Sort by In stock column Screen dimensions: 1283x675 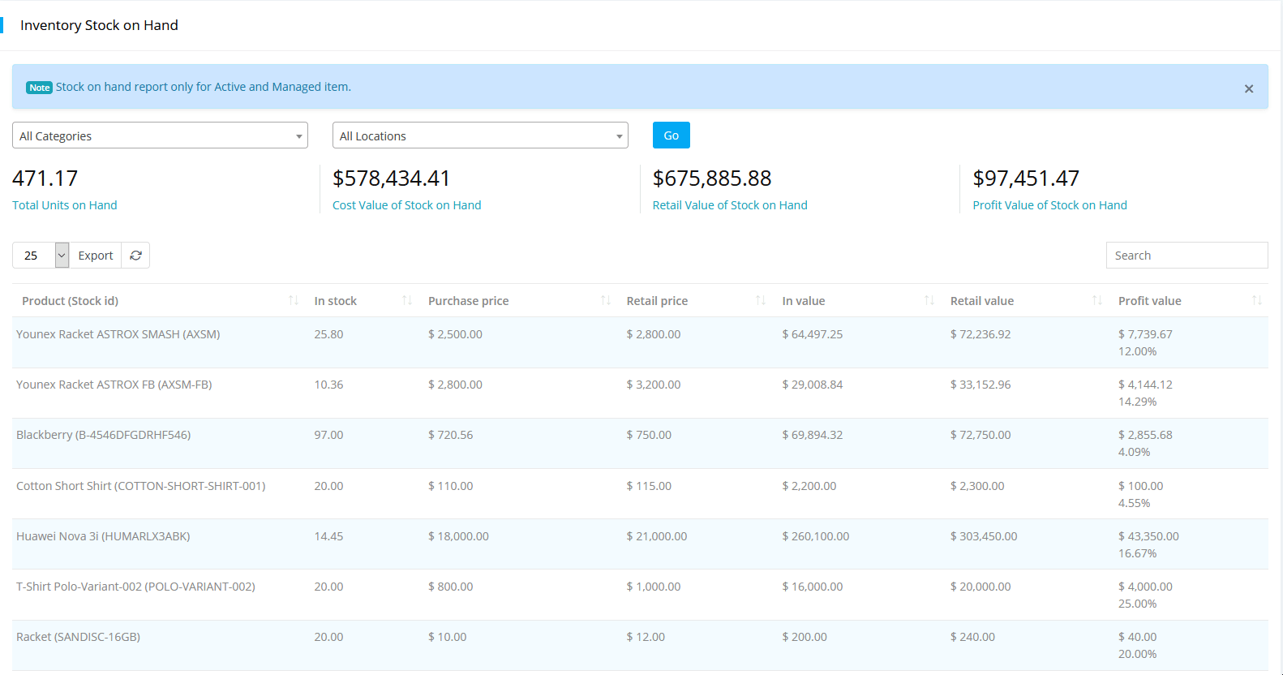point(406,301)
